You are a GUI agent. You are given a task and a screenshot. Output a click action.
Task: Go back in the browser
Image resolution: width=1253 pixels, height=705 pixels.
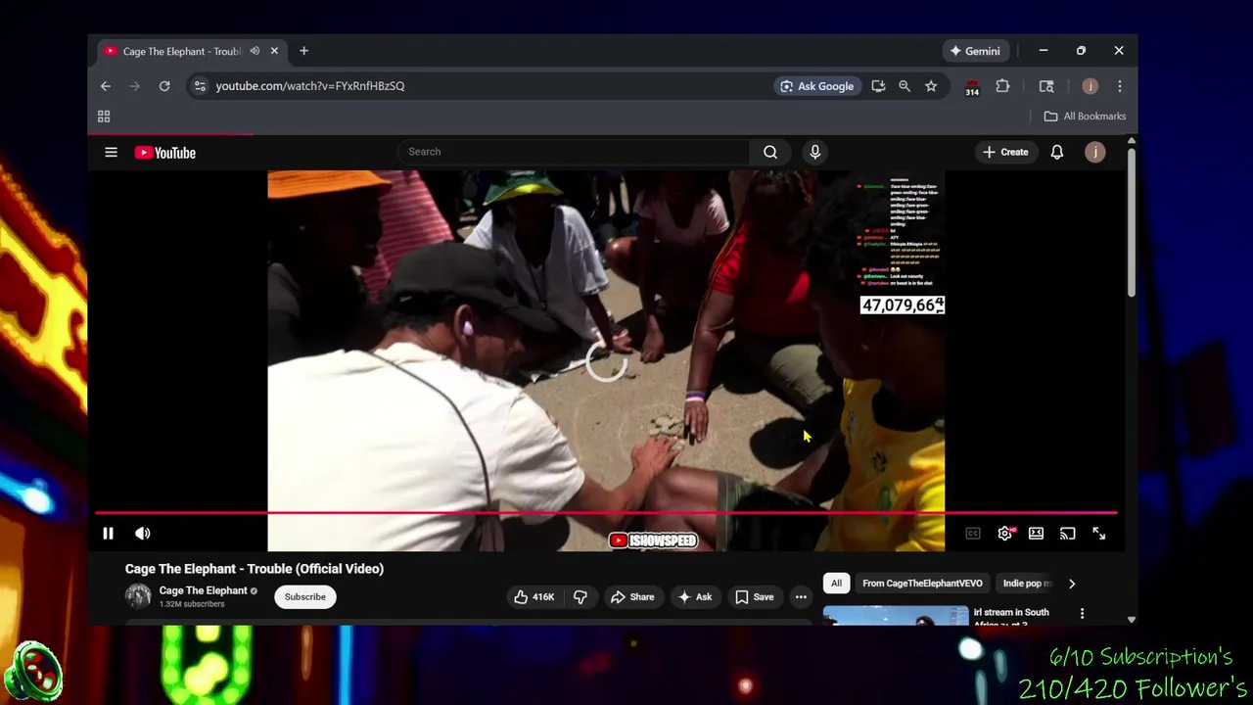click(106, 86)
